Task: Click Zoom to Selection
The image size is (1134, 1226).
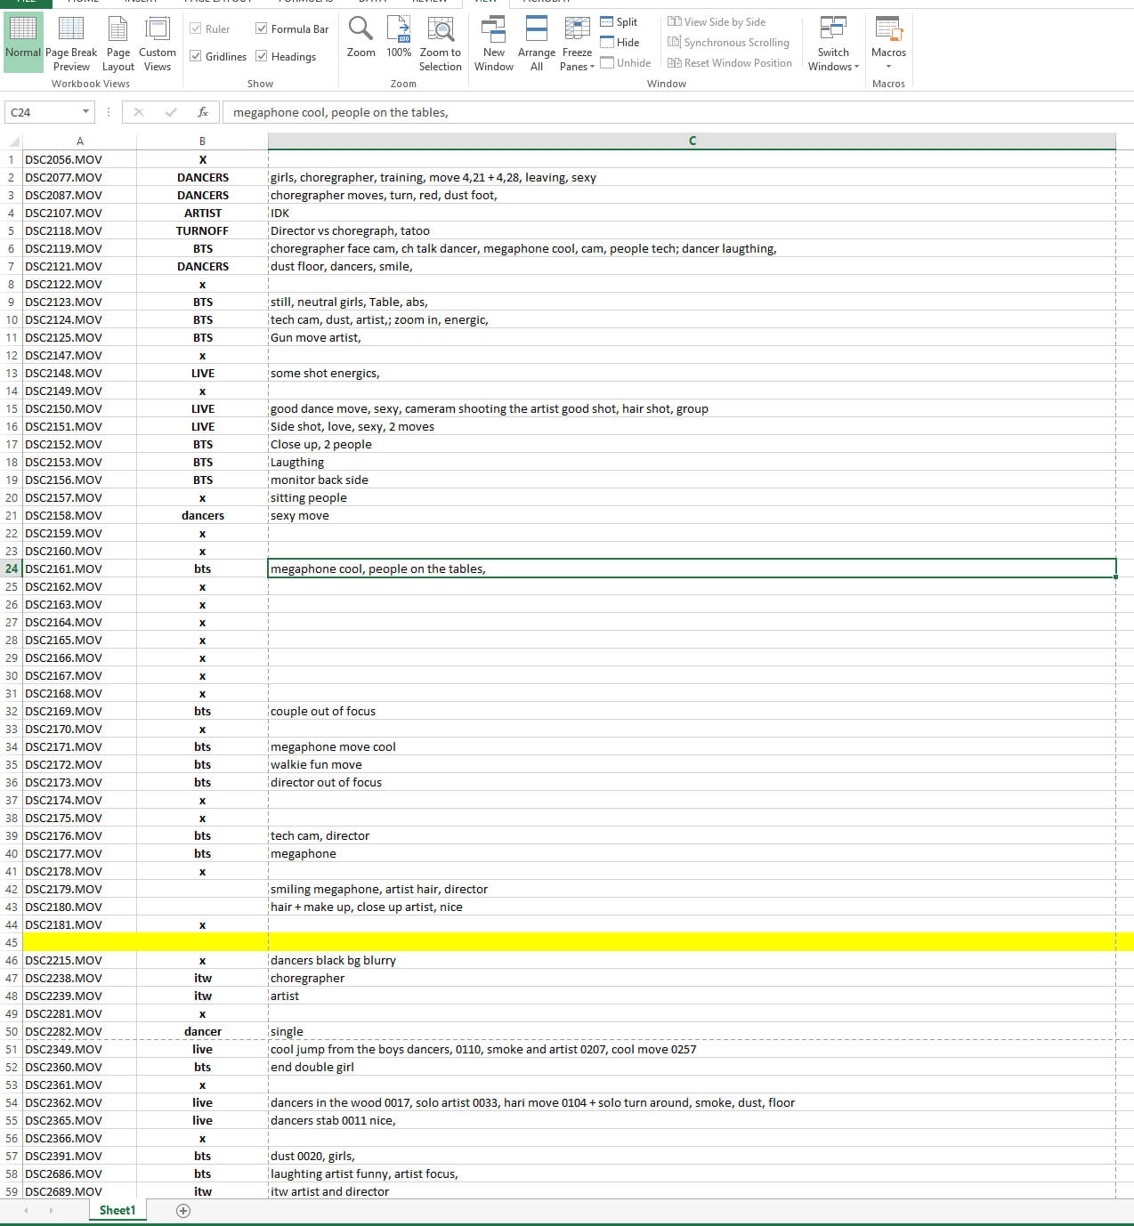Action: [441, 43]
